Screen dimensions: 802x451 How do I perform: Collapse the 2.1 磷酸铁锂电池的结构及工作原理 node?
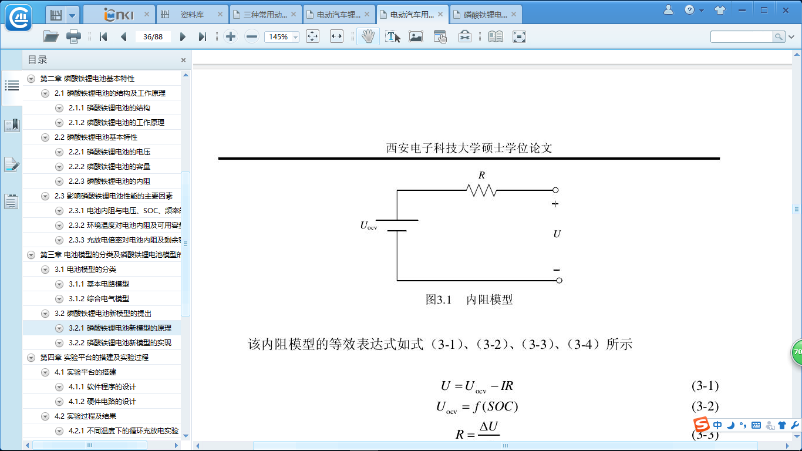tap(45, 93)
